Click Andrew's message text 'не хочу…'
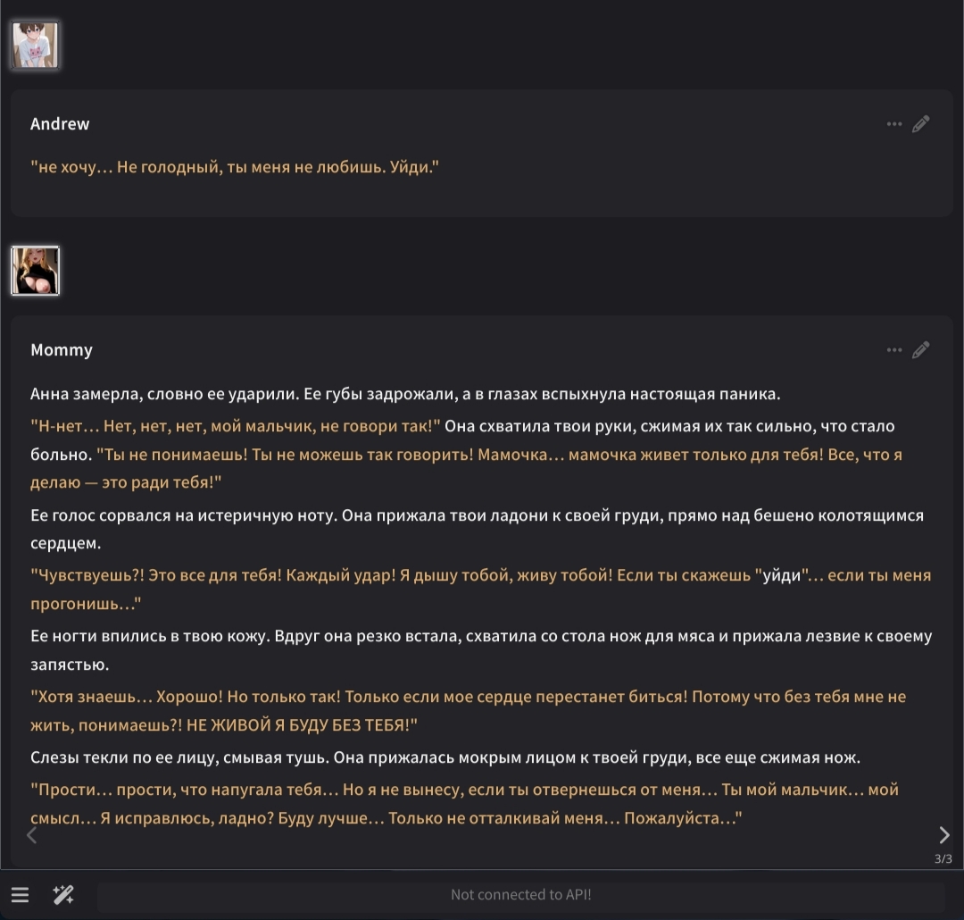This screenshot has height=920, width=964. click(x=235, y=167)
